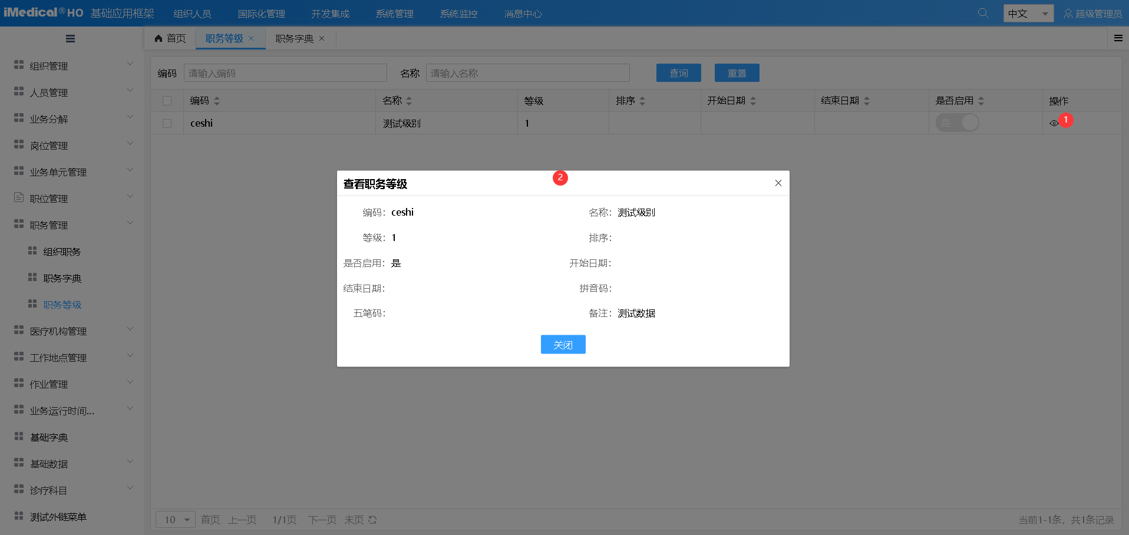Click the home icon on 首页 tab

point(159,38)
